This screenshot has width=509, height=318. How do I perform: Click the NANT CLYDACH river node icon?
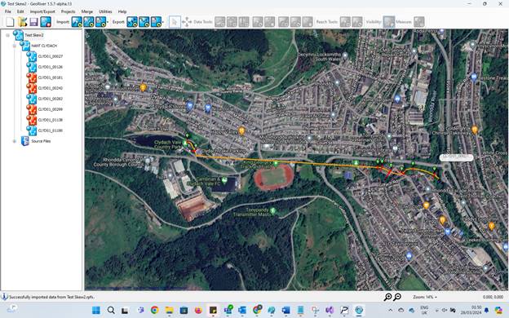tap(25, 46)
